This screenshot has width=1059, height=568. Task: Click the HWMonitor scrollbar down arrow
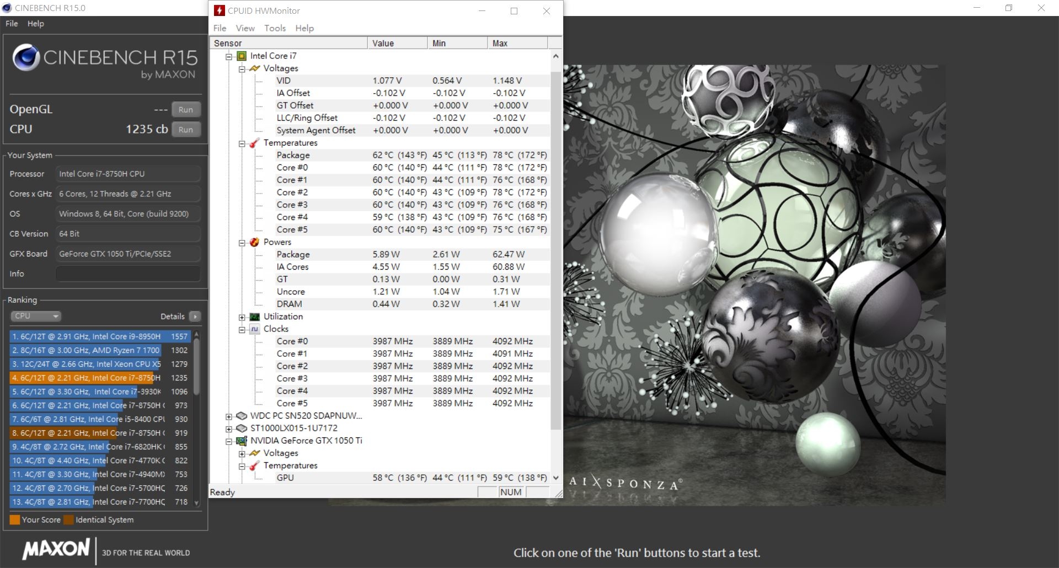pyautogui.click(x=555, y=478)
